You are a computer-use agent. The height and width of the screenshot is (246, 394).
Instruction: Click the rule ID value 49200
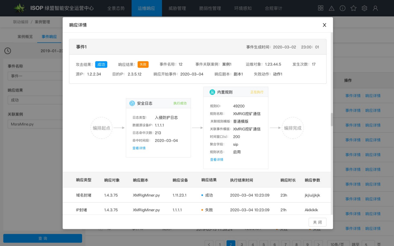tap(239, 106)
